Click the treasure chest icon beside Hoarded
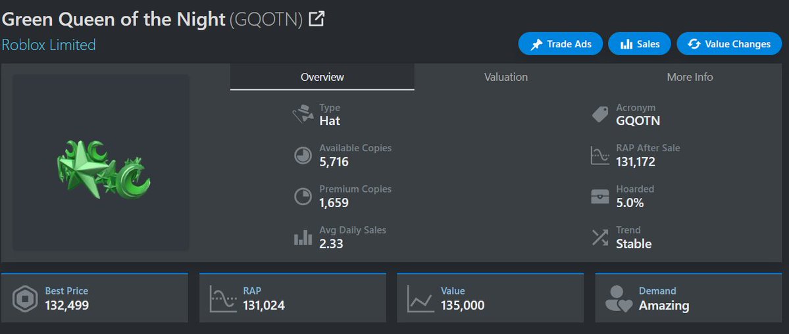This screenshot has width=789, height=334. [x=599, y=196]
